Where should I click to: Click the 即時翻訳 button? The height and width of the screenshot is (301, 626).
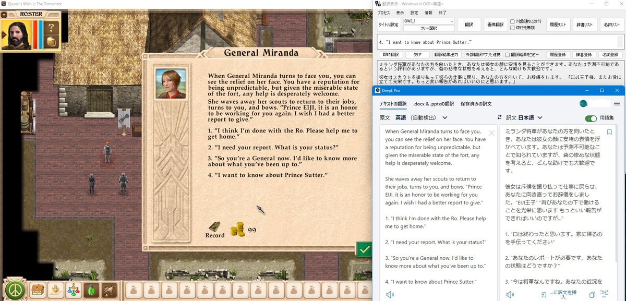390,54
